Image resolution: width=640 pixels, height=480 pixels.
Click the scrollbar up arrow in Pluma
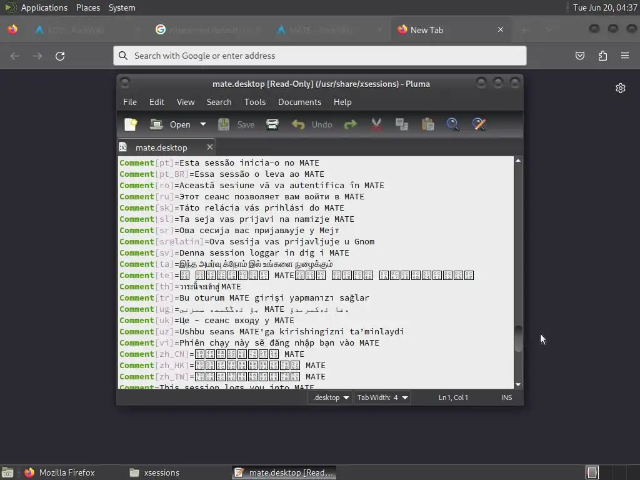(x=518, y=161)
